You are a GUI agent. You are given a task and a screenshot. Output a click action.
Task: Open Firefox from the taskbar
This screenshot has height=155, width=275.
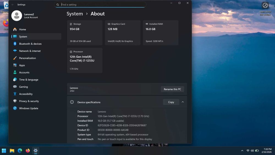(28, 151)
